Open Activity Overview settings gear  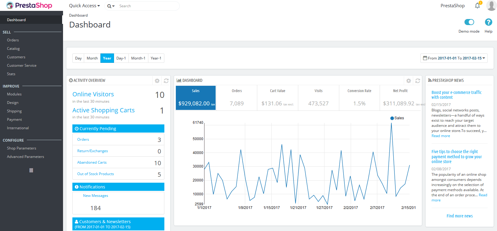point(157,81)
